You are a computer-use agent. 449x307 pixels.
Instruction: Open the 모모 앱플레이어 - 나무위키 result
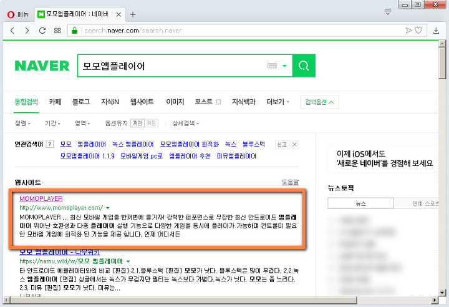click(x=60, y=252)
